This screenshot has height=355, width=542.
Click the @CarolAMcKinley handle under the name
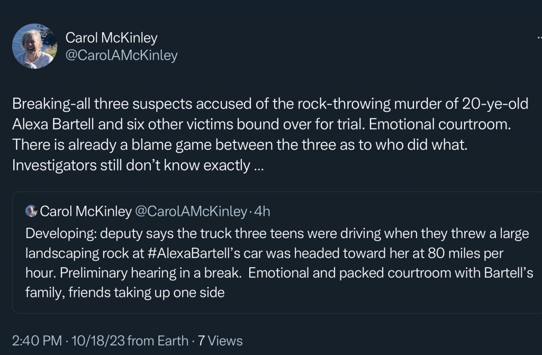(121, 55)
